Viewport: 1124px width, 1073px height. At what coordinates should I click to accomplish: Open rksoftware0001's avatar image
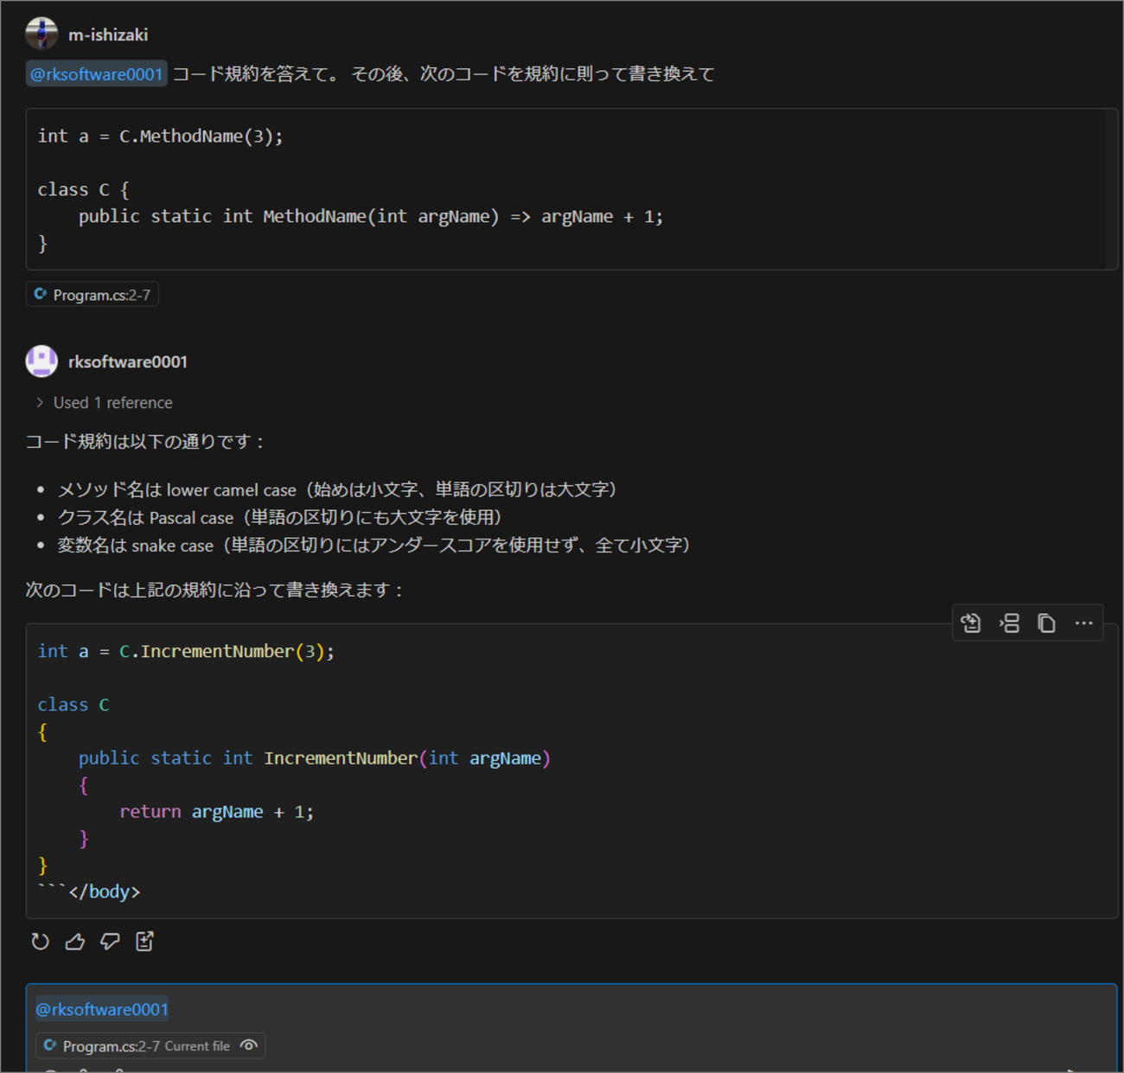41,361
